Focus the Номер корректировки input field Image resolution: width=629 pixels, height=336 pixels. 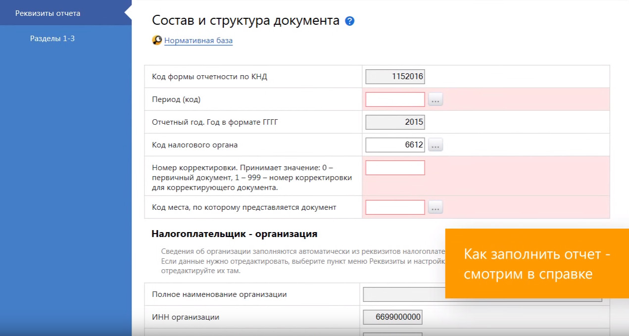(395, 168)
